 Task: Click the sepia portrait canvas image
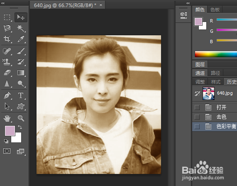tap(99, 105)
